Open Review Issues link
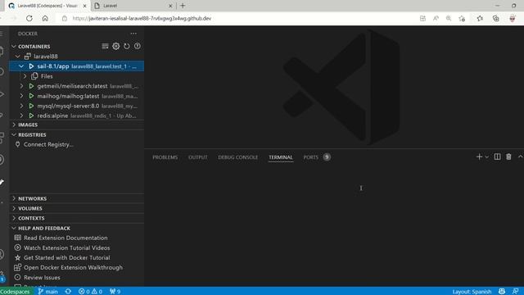 (42, 277)
